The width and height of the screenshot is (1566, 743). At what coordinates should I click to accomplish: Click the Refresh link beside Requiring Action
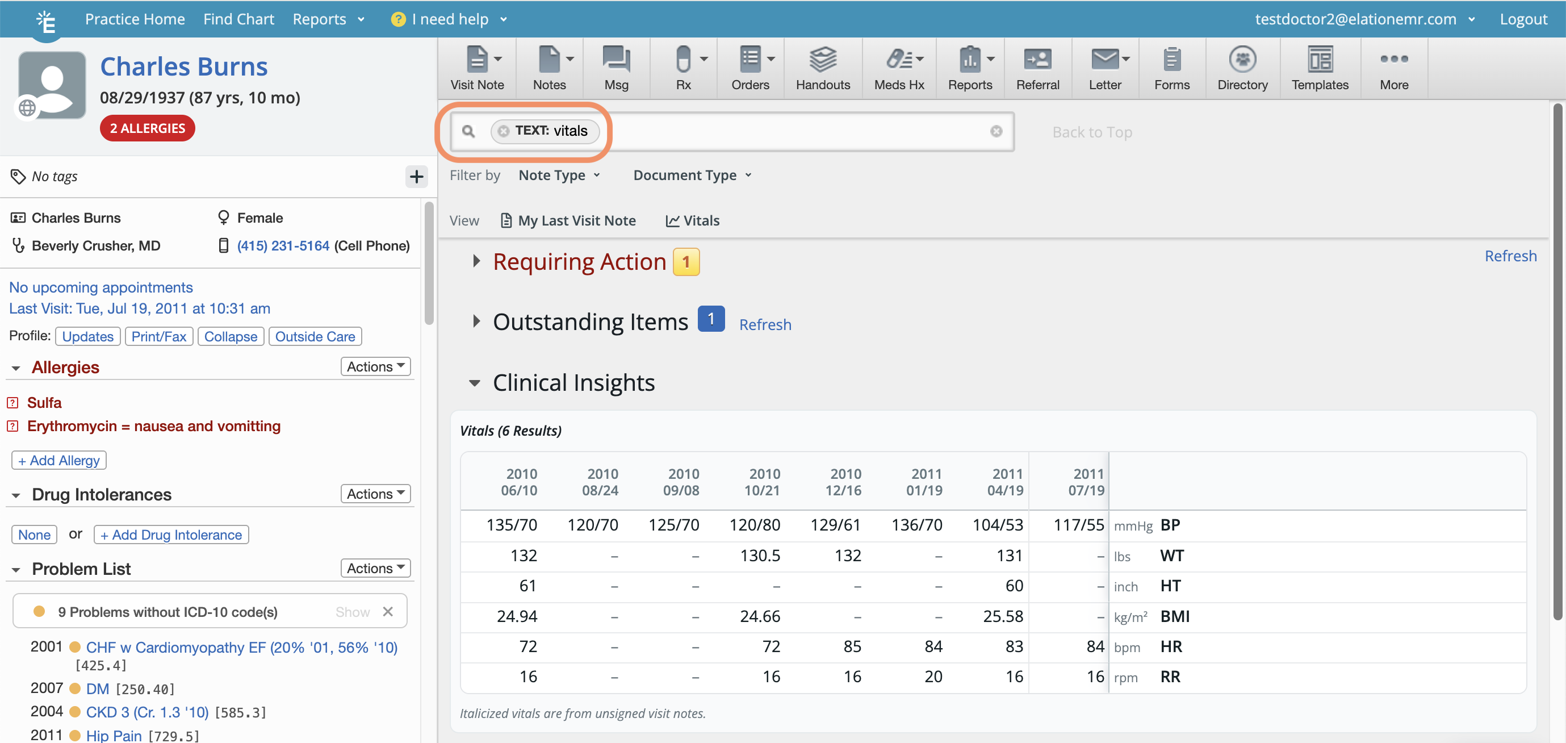point(1510,256)
